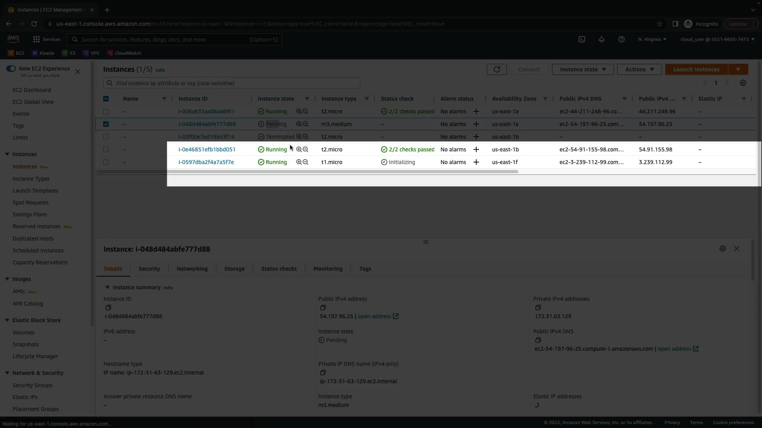The height and width of the screenshot is (428, 762).
Task: Select checkbox for instance i-006a633aa06ae89f1
Action: (106, 111)
